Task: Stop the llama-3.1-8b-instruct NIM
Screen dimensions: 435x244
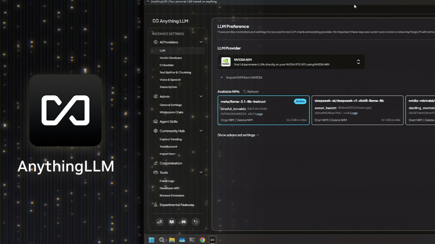Action: tap(227, 120)
